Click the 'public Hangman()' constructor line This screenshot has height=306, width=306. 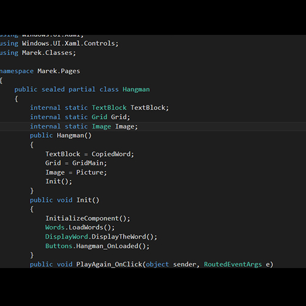coord(61,136)
